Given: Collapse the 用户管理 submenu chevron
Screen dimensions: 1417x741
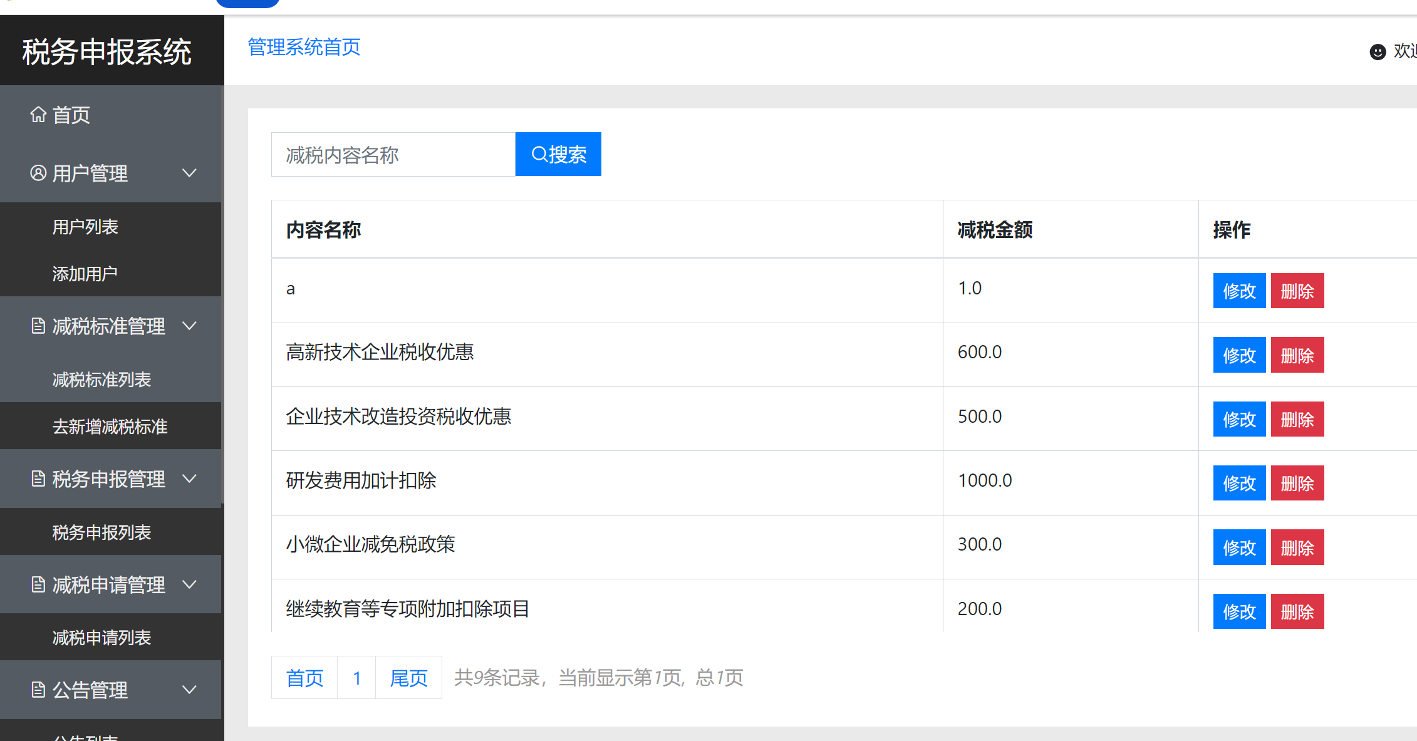Looking at the screenshot, I should pyautogui.click(x=189, y=174).
